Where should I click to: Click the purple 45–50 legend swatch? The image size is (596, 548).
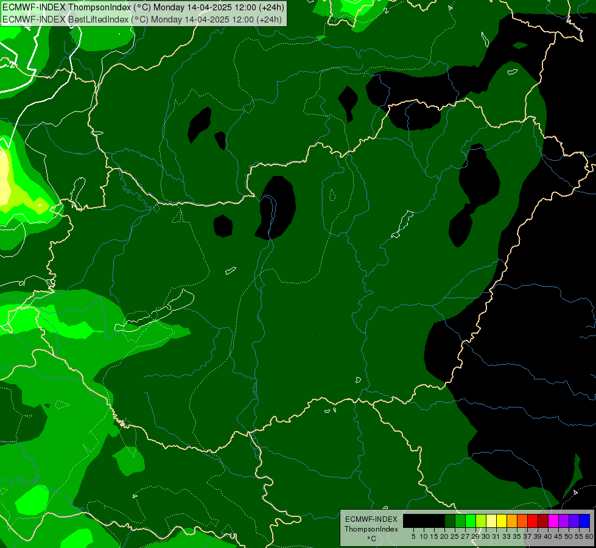(x=564, y=521)
